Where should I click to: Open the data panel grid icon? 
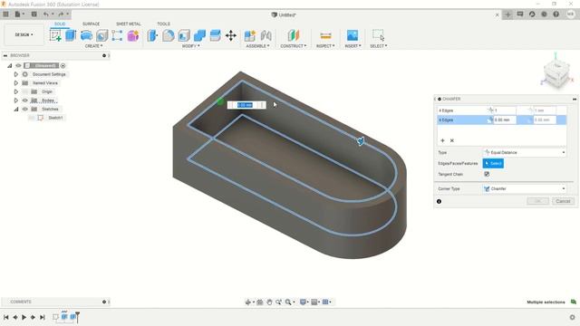[5, 14]
